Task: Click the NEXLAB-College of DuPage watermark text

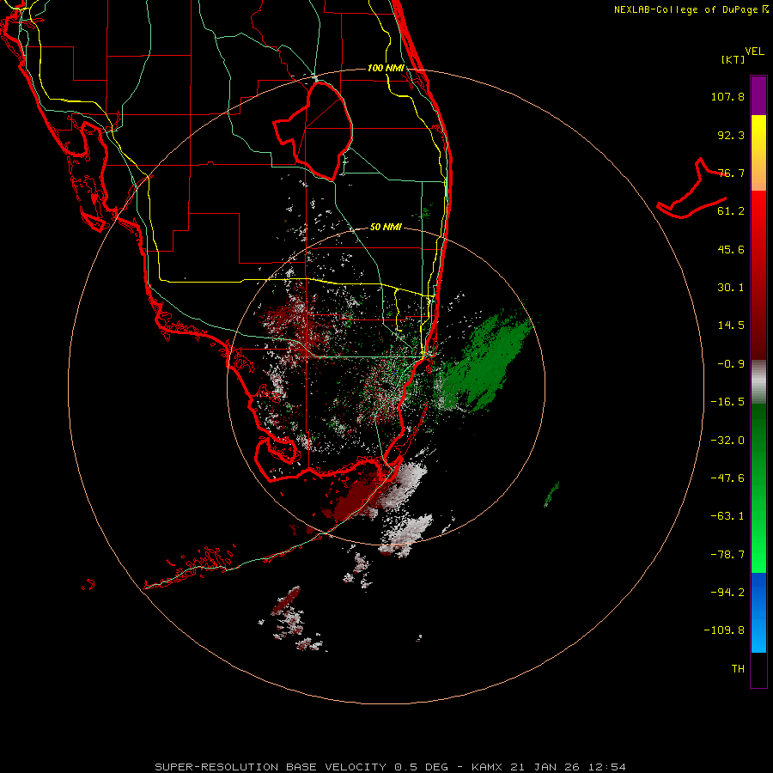Action: coord(691,9)
